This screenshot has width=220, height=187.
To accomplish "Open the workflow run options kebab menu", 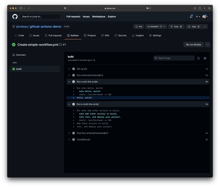I will tap(208, 44).
